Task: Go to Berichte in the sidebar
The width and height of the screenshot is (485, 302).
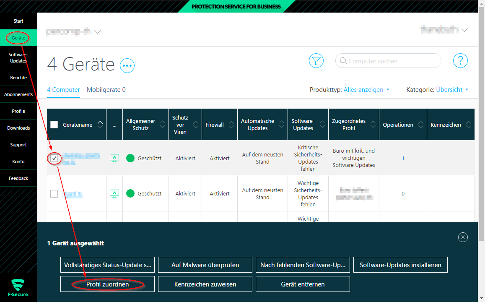Action: click(18, 78)
